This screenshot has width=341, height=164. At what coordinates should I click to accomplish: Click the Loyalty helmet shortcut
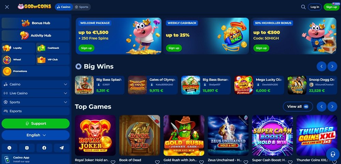pos(18,48)
